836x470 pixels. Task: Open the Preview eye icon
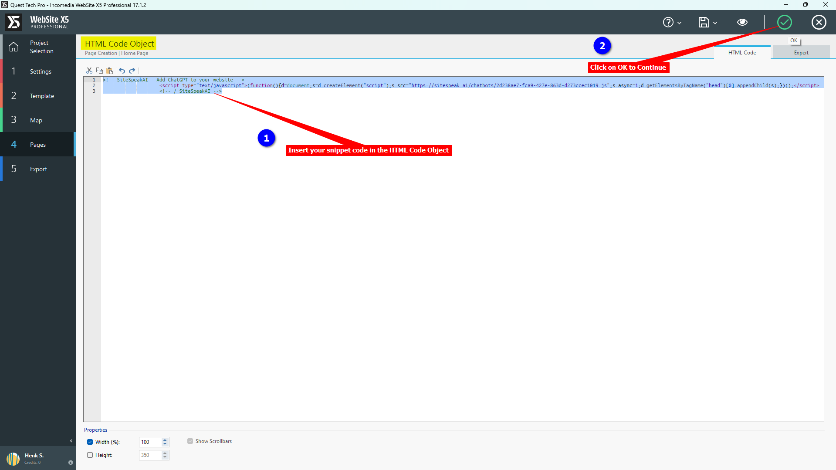[742, 22]
